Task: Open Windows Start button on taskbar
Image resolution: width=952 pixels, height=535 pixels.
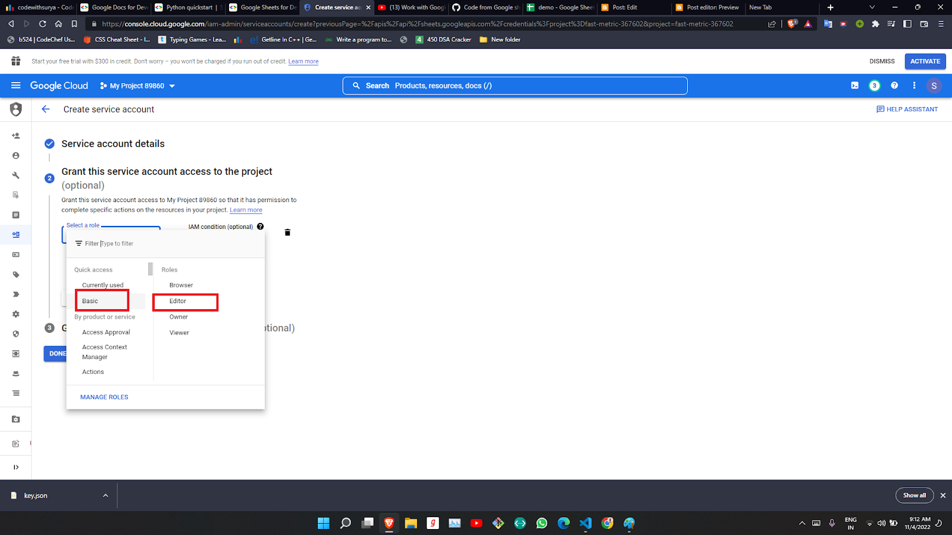Action: pos(324,523)
